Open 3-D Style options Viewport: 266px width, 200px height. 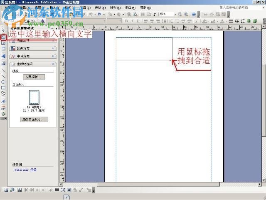(x=255, y=21)
